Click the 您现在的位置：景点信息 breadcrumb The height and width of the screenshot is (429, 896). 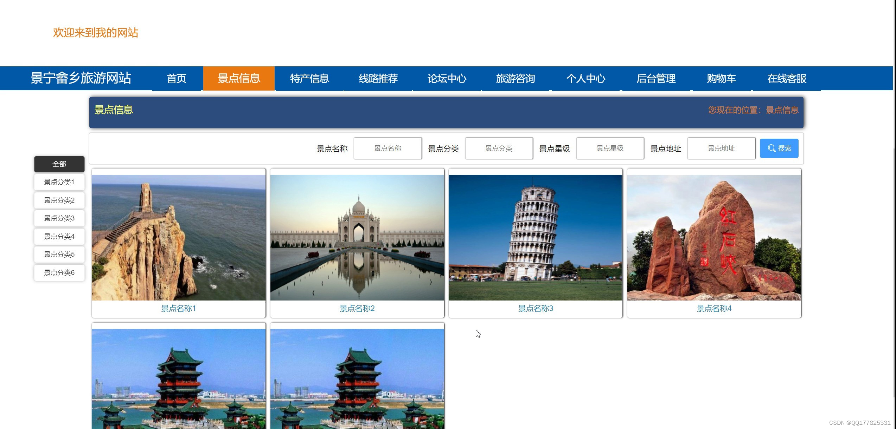[x=753, y=110]
